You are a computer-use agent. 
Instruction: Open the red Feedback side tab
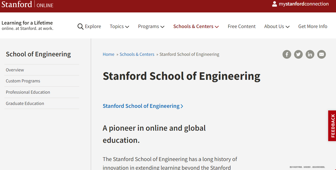pos(332,126)
